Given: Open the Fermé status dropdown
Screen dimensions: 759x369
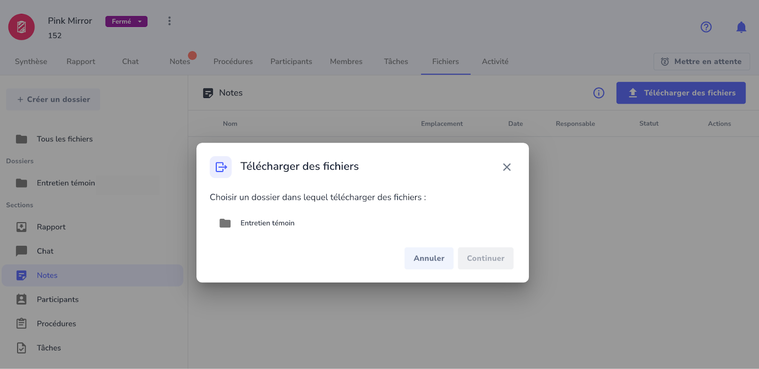Looking at the screenshot, I should point(126,22).
